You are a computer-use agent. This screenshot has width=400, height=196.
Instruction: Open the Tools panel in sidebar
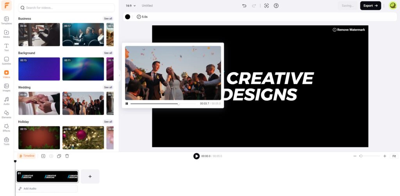[x=6, y=141]
